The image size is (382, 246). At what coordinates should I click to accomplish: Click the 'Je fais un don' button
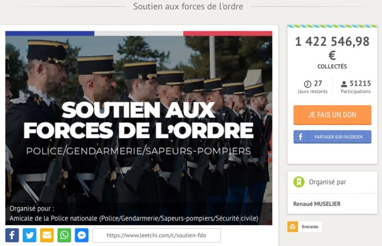point(332,115)
